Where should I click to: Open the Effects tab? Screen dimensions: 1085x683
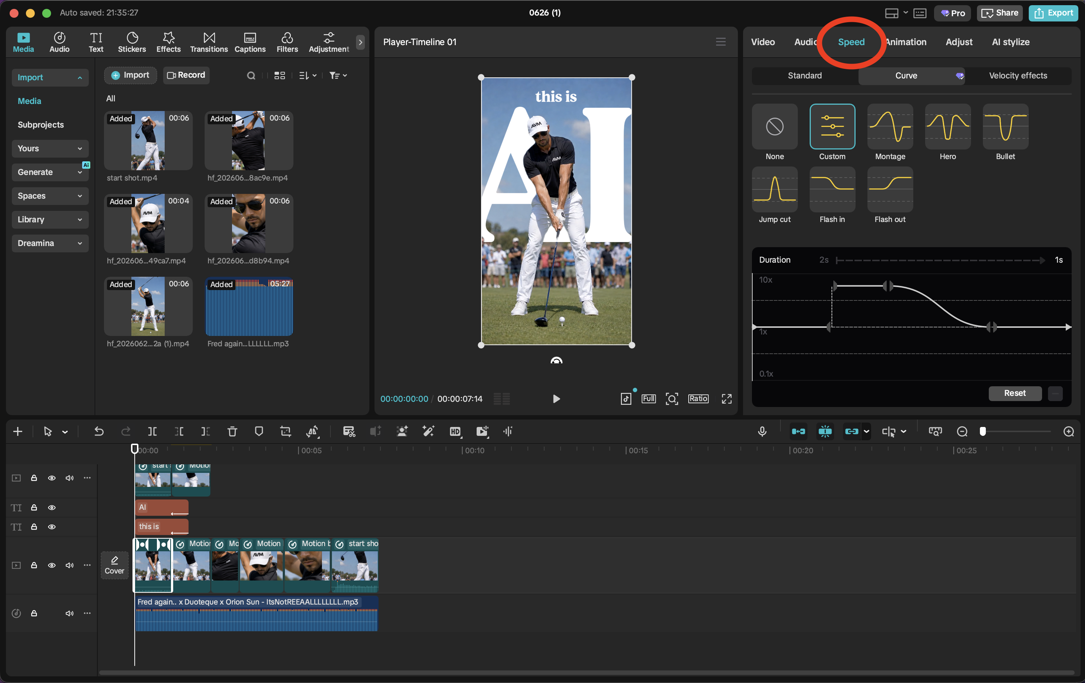point(168,42)
